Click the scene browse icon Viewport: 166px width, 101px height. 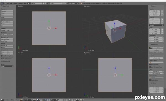coord(48,4)
